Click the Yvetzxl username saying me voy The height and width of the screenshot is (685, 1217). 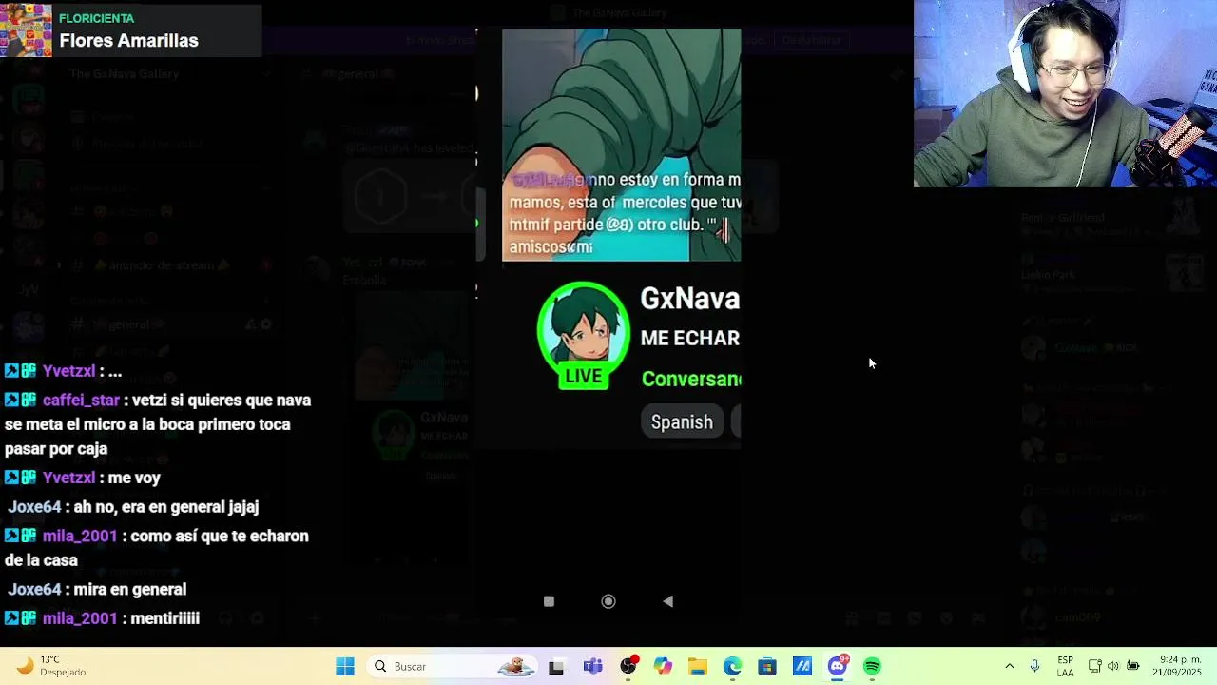[x=68, y=478]
